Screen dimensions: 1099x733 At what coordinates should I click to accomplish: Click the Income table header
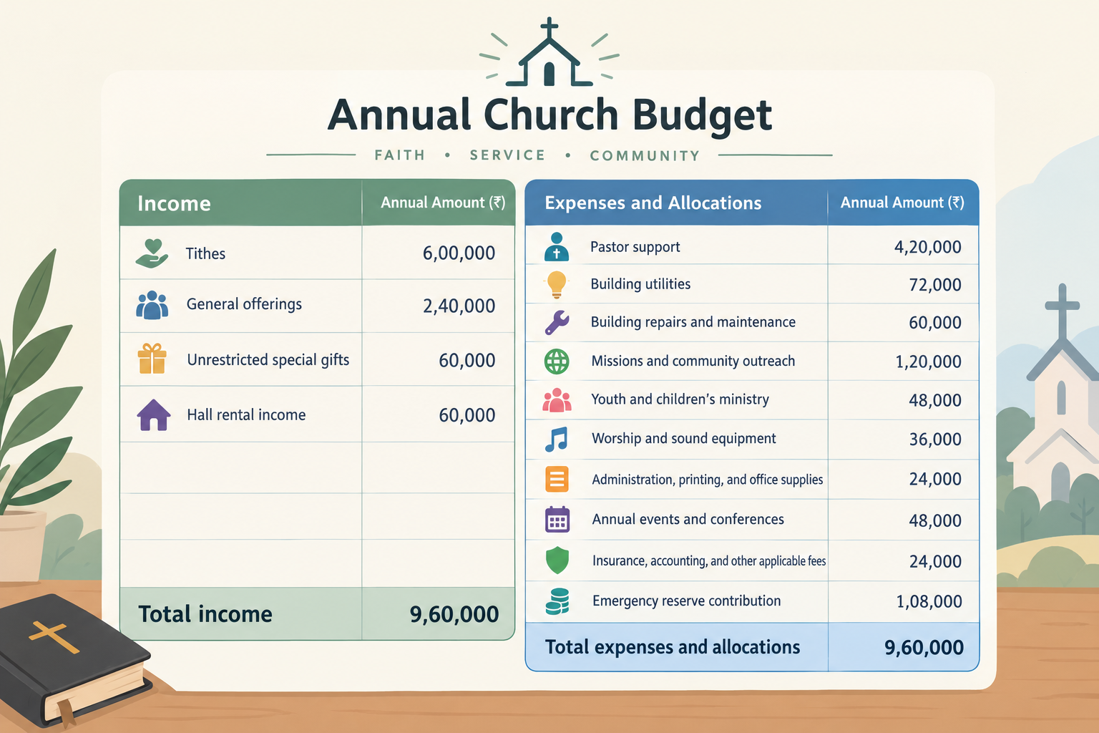tap(174, 203)
